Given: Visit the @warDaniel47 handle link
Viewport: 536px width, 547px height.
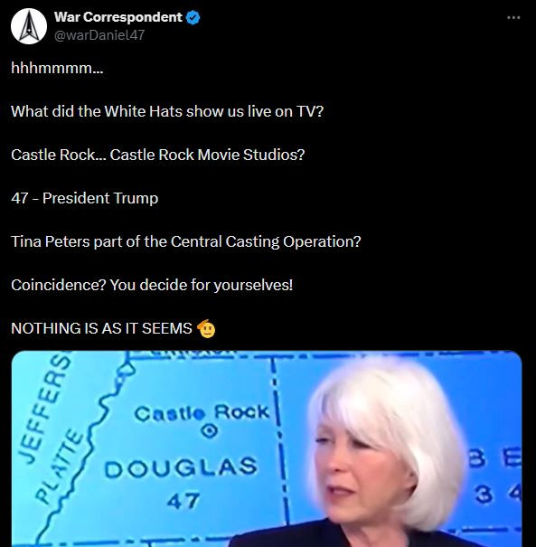Looking at the screenshot, I should click(99, 35).
